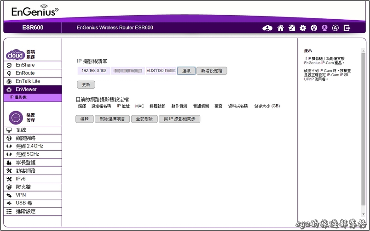Open 網際網路 menu item
This screenshot has height=231, width=370.
click(x=33, y=138)
